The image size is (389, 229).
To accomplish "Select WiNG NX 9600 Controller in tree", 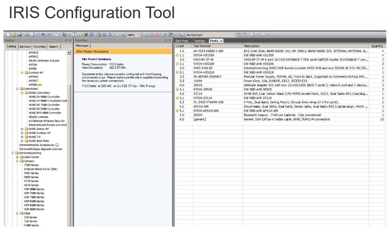I will (x=44, y=97).
